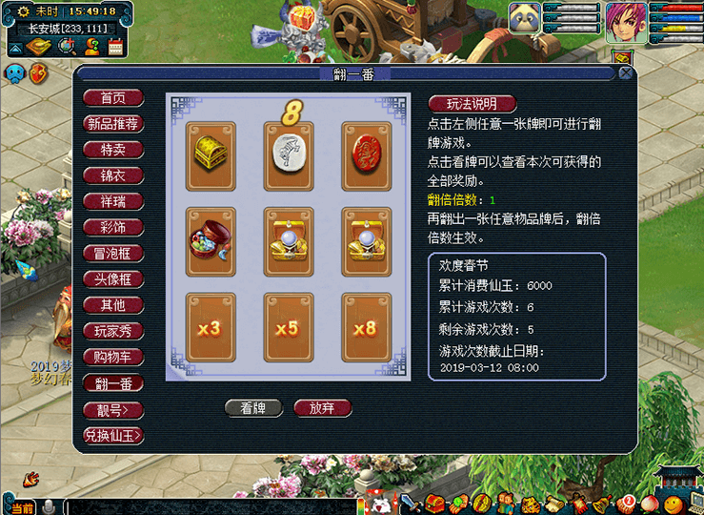Pick the red candy box card
The image size is (704, 515).
211,241
